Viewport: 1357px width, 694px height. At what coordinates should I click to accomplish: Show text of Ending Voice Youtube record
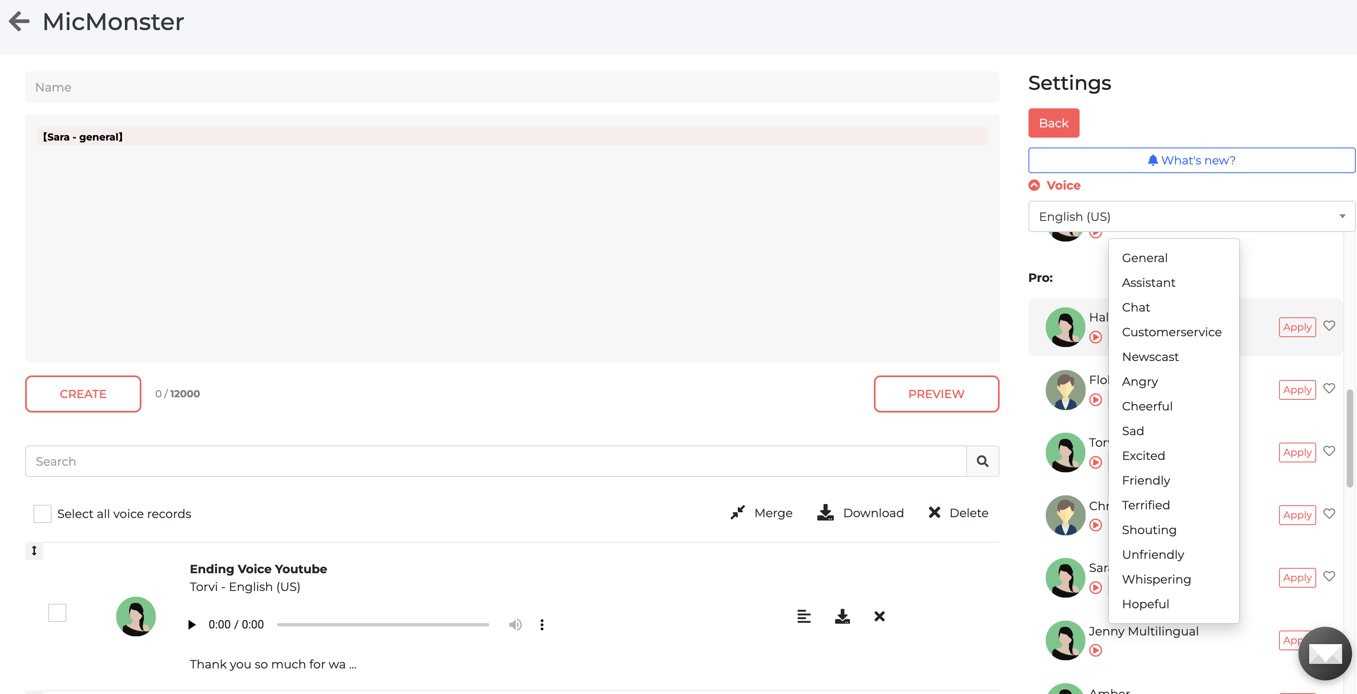[x=804, y=616]
